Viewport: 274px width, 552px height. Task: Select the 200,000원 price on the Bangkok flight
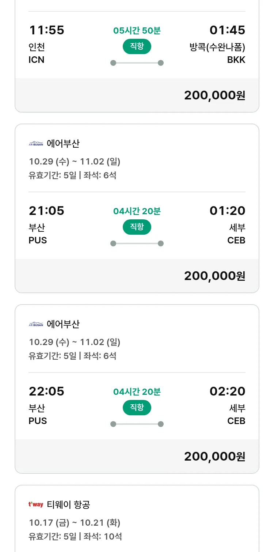[x=214, y=95]
